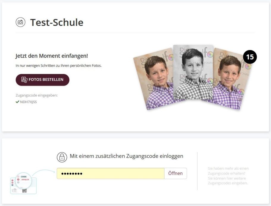Click the 'In nur wenigen Schritten' subtitle text

point(58,65)
